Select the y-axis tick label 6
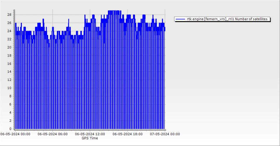Viewport: 280px width, 146px height. [10, 104]
